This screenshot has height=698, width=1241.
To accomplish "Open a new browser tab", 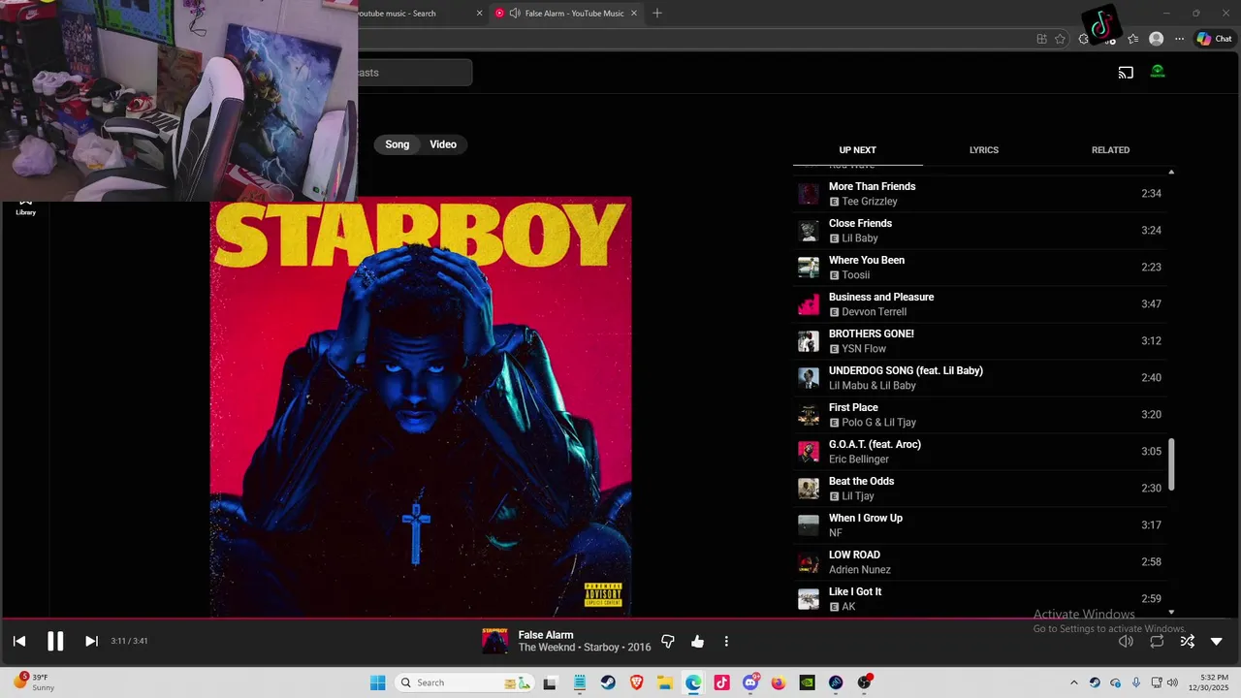I will 657,14.
